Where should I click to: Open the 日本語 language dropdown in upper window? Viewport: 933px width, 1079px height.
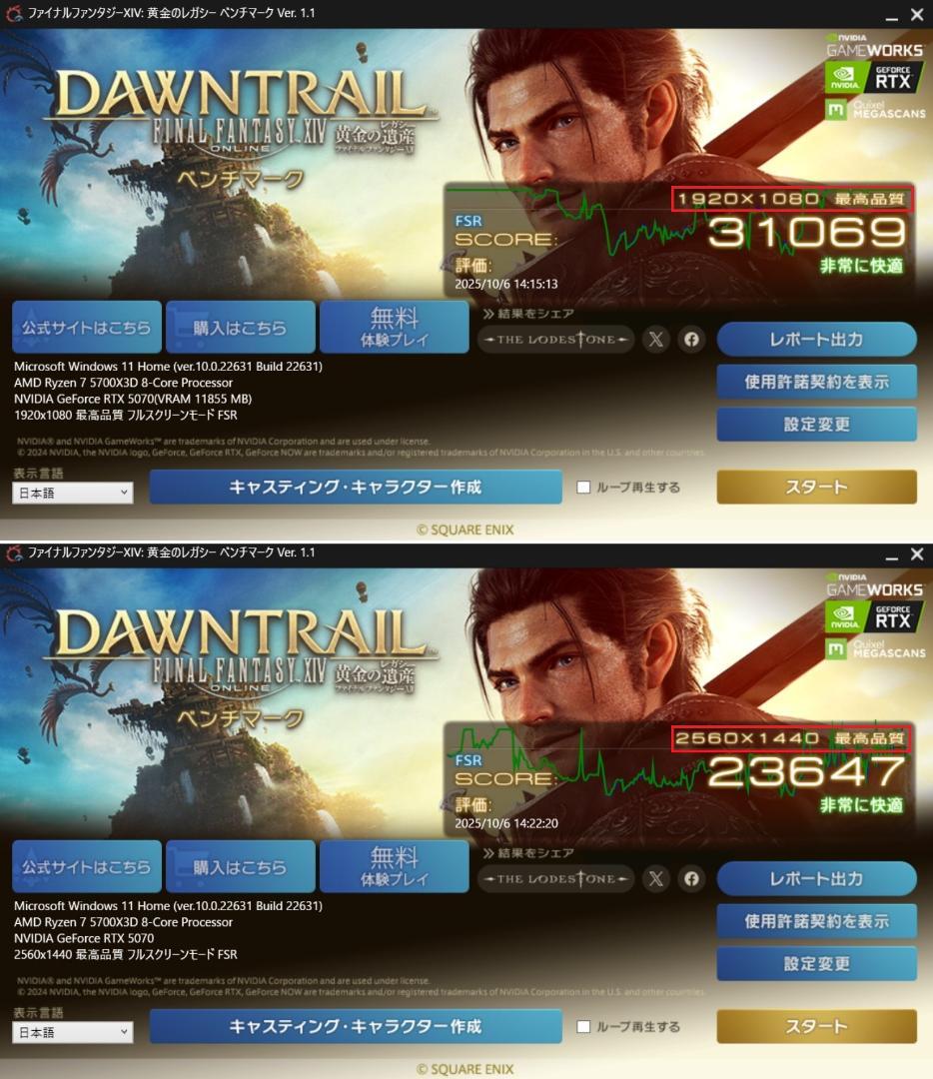pos(72,493)
